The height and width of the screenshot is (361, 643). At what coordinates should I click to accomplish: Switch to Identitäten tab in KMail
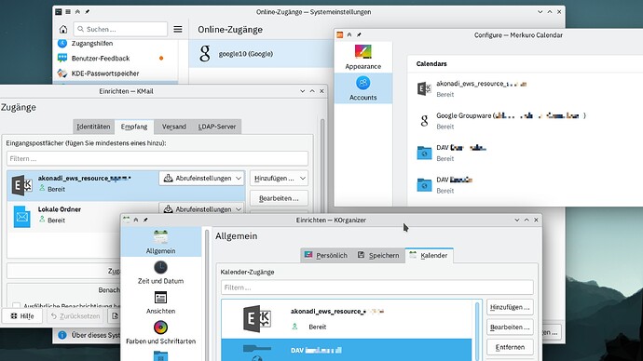pos(93,127)
